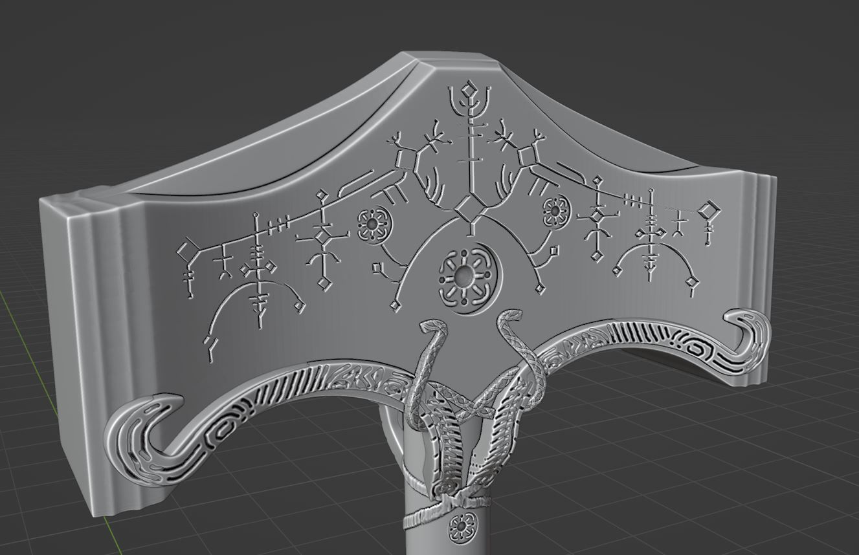The height and width of the screenshot is (555, 859).
Task: Click the small rosette right of center
Action: tap(555, 210)
